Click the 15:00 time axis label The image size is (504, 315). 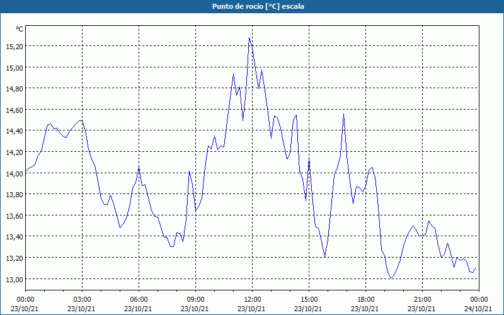click(309, 300)
